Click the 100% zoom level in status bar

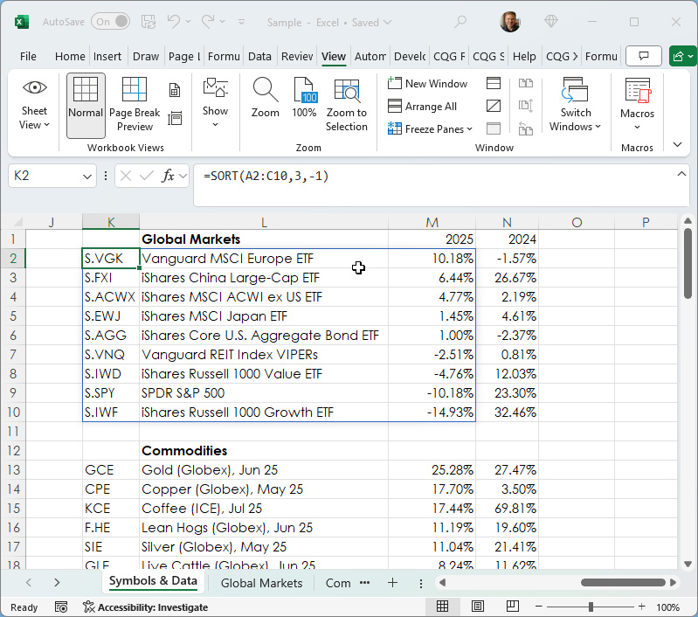(667, 607)
